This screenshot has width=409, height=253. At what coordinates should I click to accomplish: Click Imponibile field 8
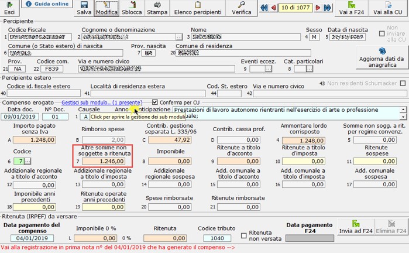click(170, 161)
